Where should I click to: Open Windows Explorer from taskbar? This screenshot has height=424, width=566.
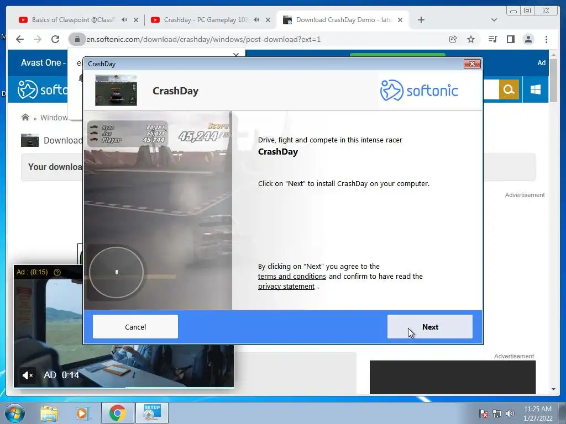pyautogui.click(x=49, y=413)
